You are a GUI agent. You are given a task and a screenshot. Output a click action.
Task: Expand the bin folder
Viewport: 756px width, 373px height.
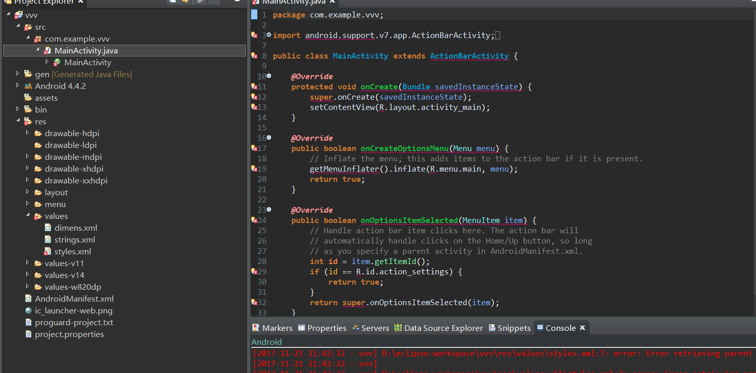point(17,109)
